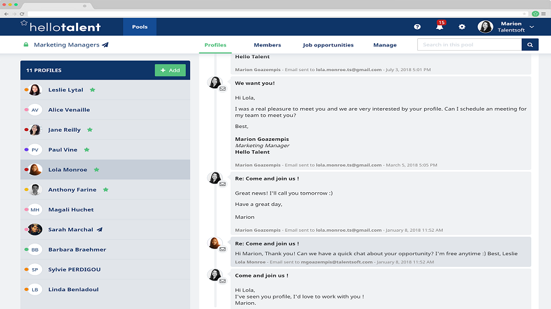The height and width of the screenshot is (309, 551).
Task: Click envelope icon on 'We want you!' message
Action: pyautogui.click(x=222, y=89)
